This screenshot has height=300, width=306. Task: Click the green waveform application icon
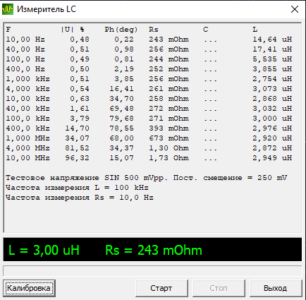pyautogui.click(x=8, y=9)
